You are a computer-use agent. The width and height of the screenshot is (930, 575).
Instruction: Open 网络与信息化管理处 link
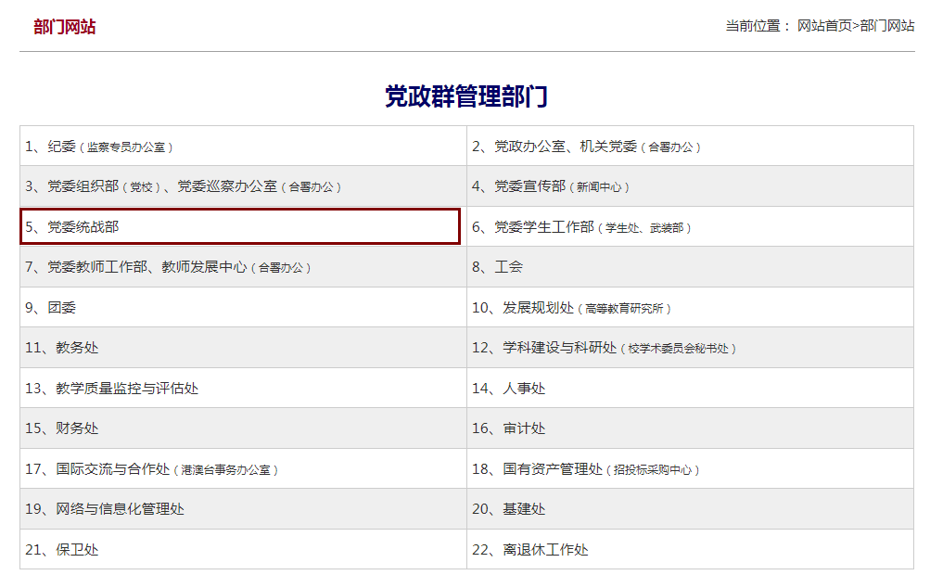coord(120,509)
